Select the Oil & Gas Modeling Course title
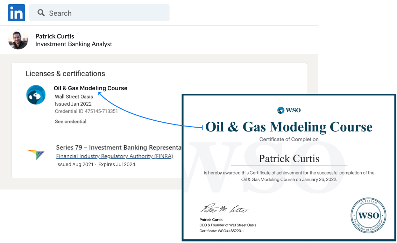This screenshot has width=397, height=243. click(x=91, y=88)
